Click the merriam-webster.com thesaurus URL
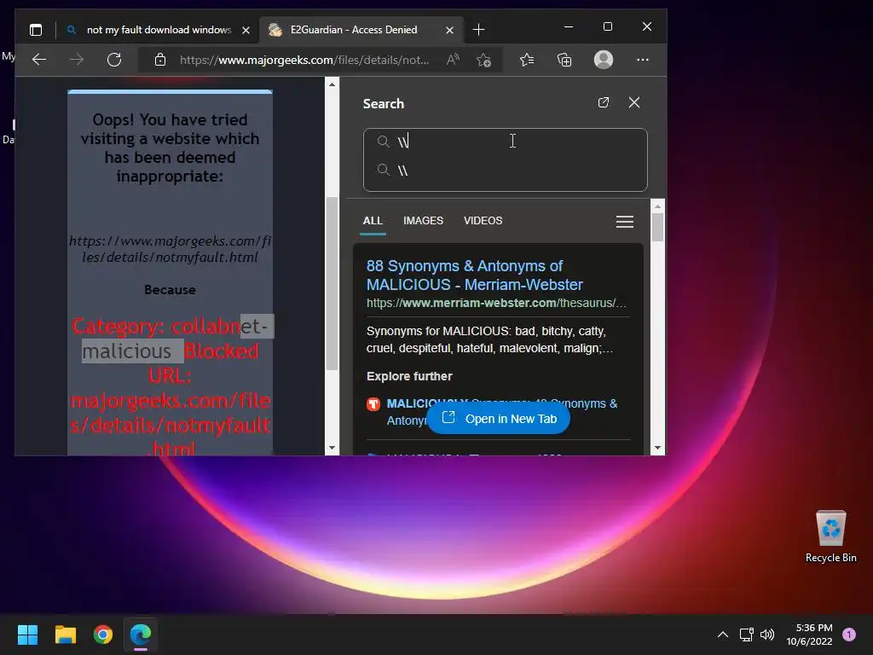 pos(496,303)
